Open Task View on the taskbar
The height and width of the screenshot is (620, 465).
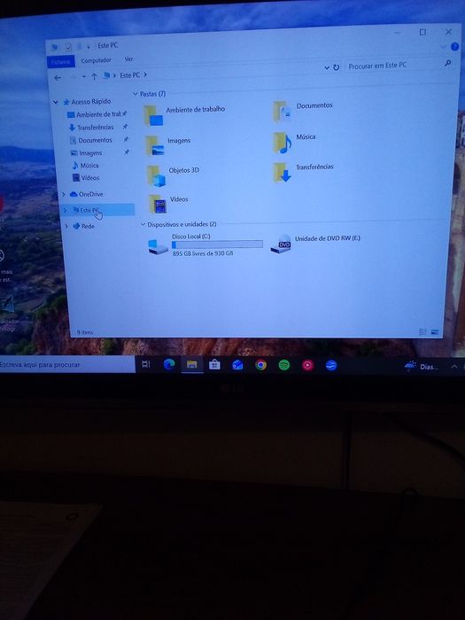click(146, 364)
